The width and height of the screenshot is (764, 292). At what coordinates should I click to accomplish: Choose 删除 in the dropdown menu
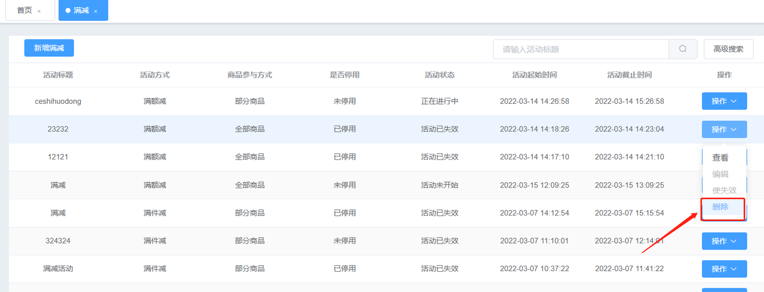pyautogui.click(x=724, y=207)
